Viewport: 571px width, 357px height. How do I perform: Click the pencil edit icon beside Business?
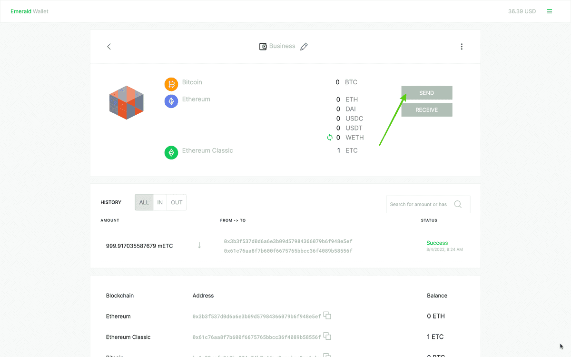(x=304, y=47)
